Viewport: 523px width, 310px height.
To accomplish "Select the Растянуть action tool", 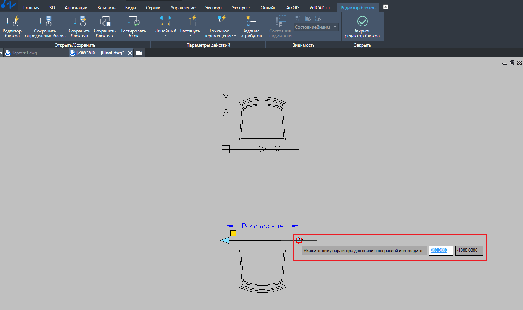I will coord(190,24).
